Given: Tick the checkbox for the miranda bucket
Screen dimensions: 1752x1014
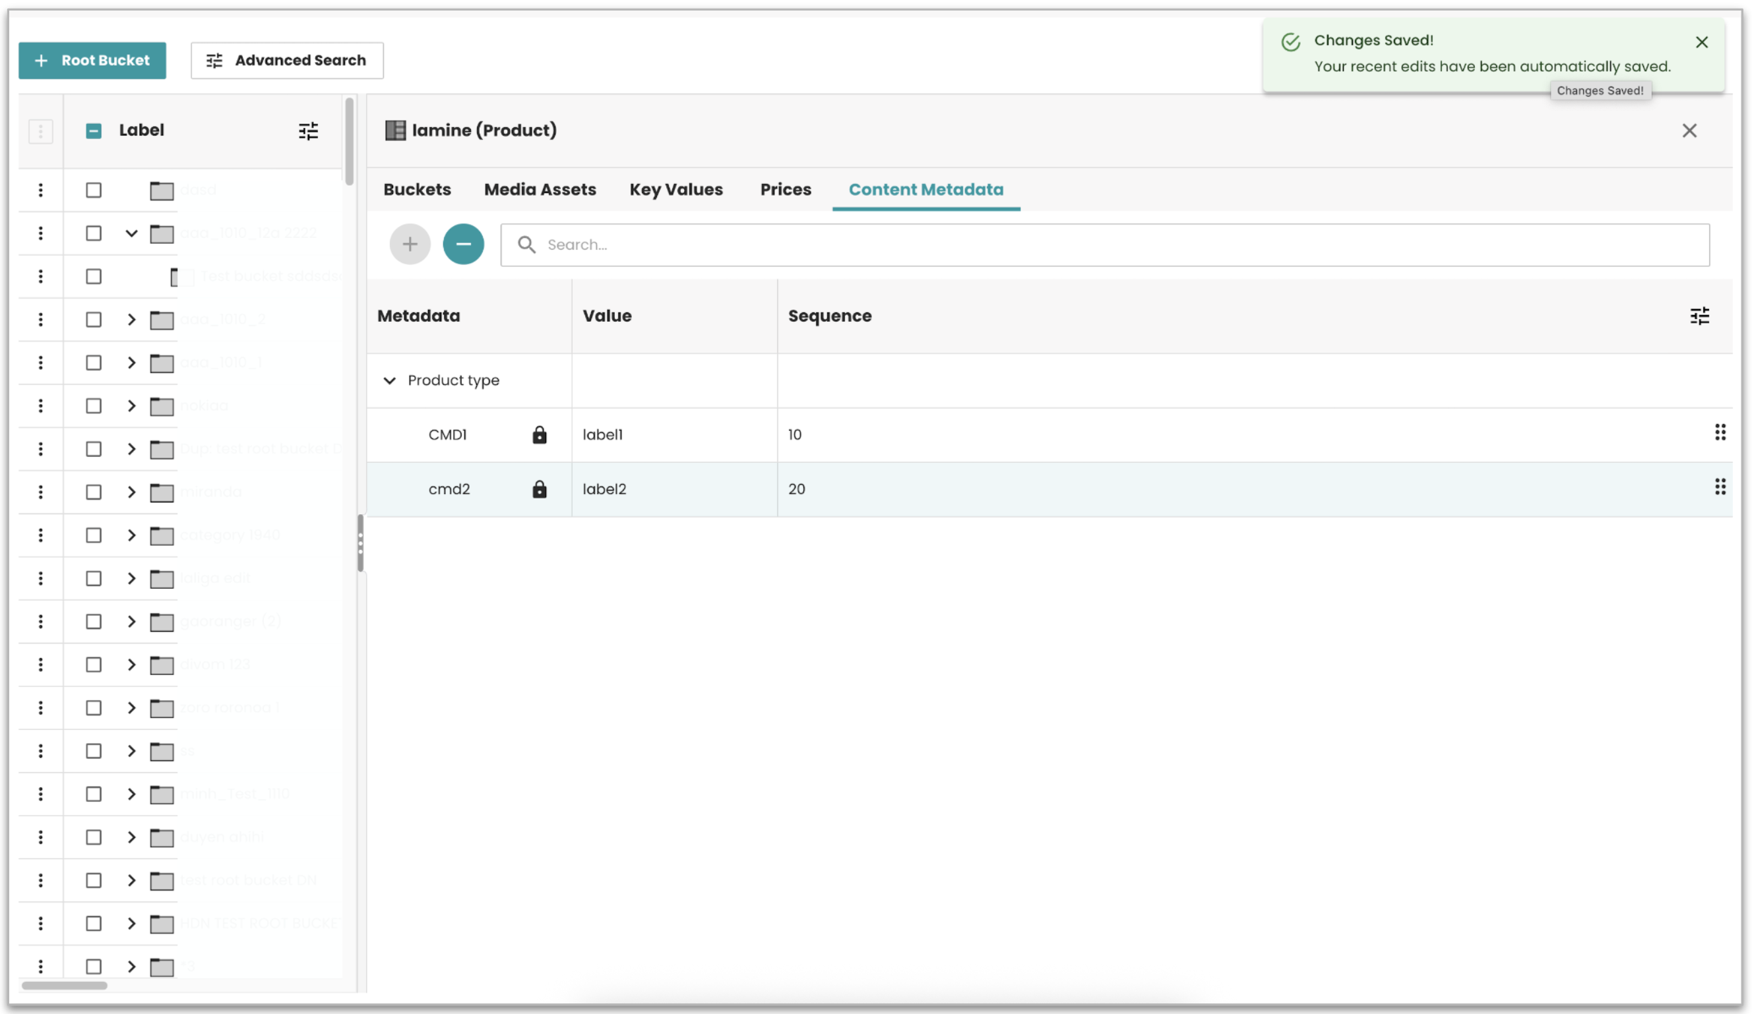Looking at the screenshot, I should 93,492.
